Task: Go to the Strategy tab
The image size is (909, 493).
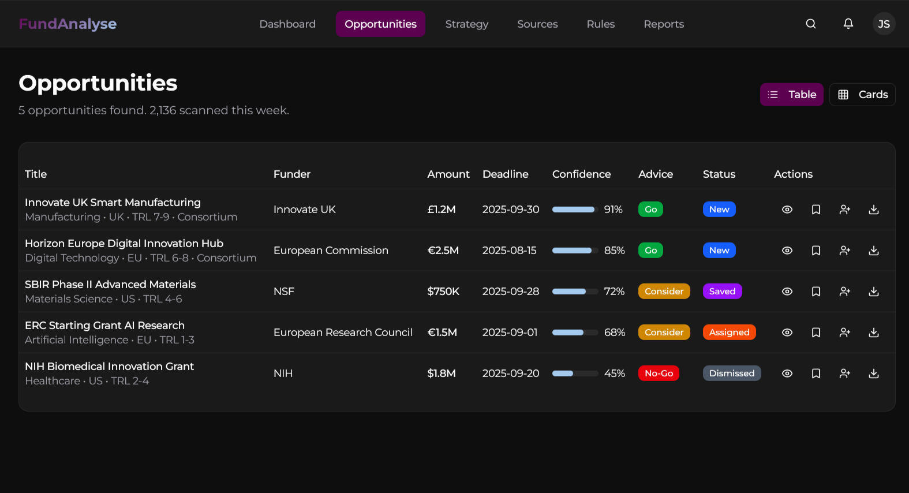Action: (x=466, y=24)
